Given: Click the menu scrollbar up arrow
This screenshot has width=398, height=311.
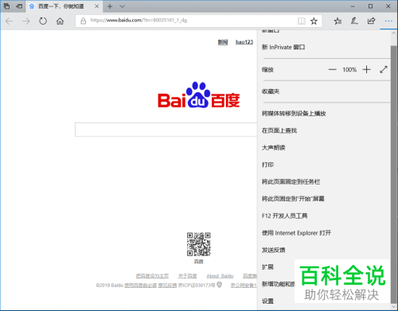Looking at the screenshot, I should pyautogui.click(x=394, y=33).
